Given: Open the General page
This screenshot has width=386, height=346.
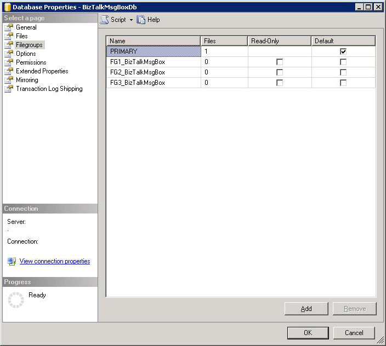Looking at the screenshot, I should (26, 27).
